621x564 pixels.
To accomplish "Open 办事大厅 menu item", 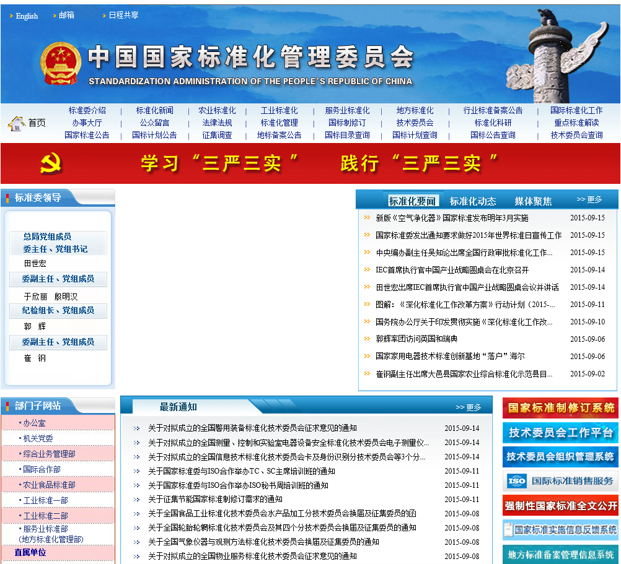I will coord(87,123).
